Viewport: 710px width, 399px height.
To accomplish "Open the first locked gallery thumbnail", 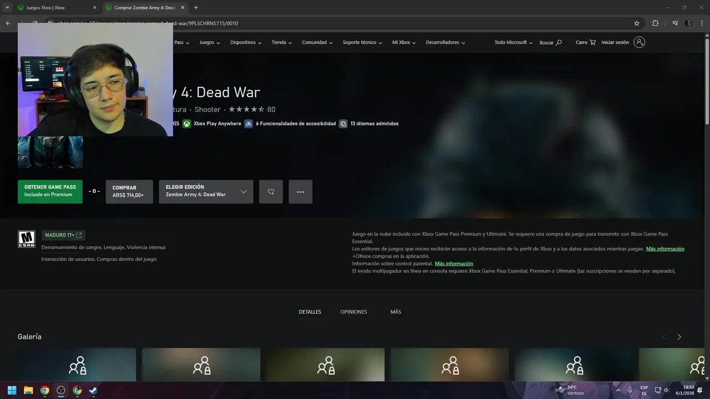I will [77, 365].
